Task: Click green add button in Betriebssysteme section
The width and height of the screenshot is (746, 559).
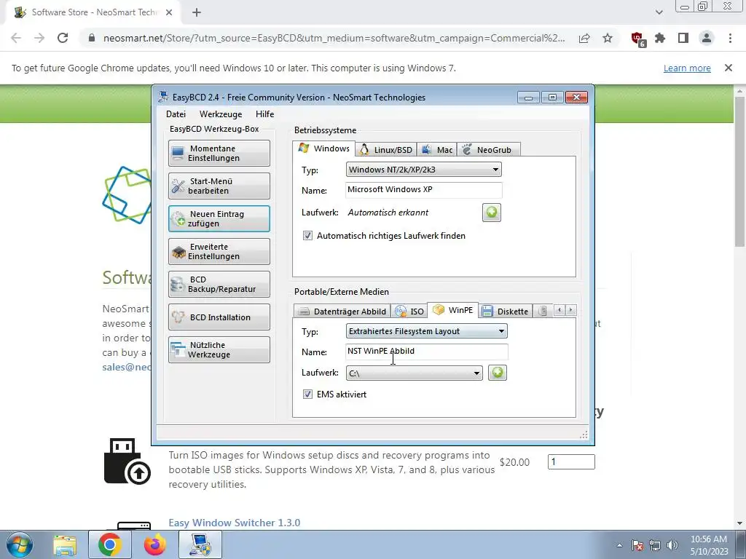Action: (492, 213)
